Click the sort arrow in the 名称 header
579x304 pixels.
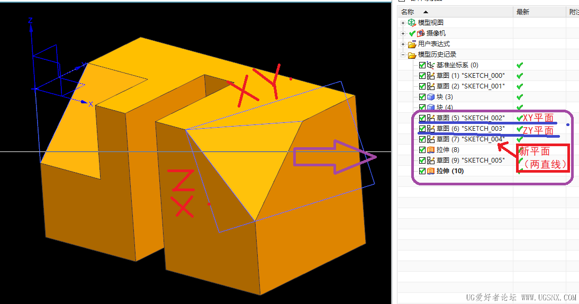426,12
